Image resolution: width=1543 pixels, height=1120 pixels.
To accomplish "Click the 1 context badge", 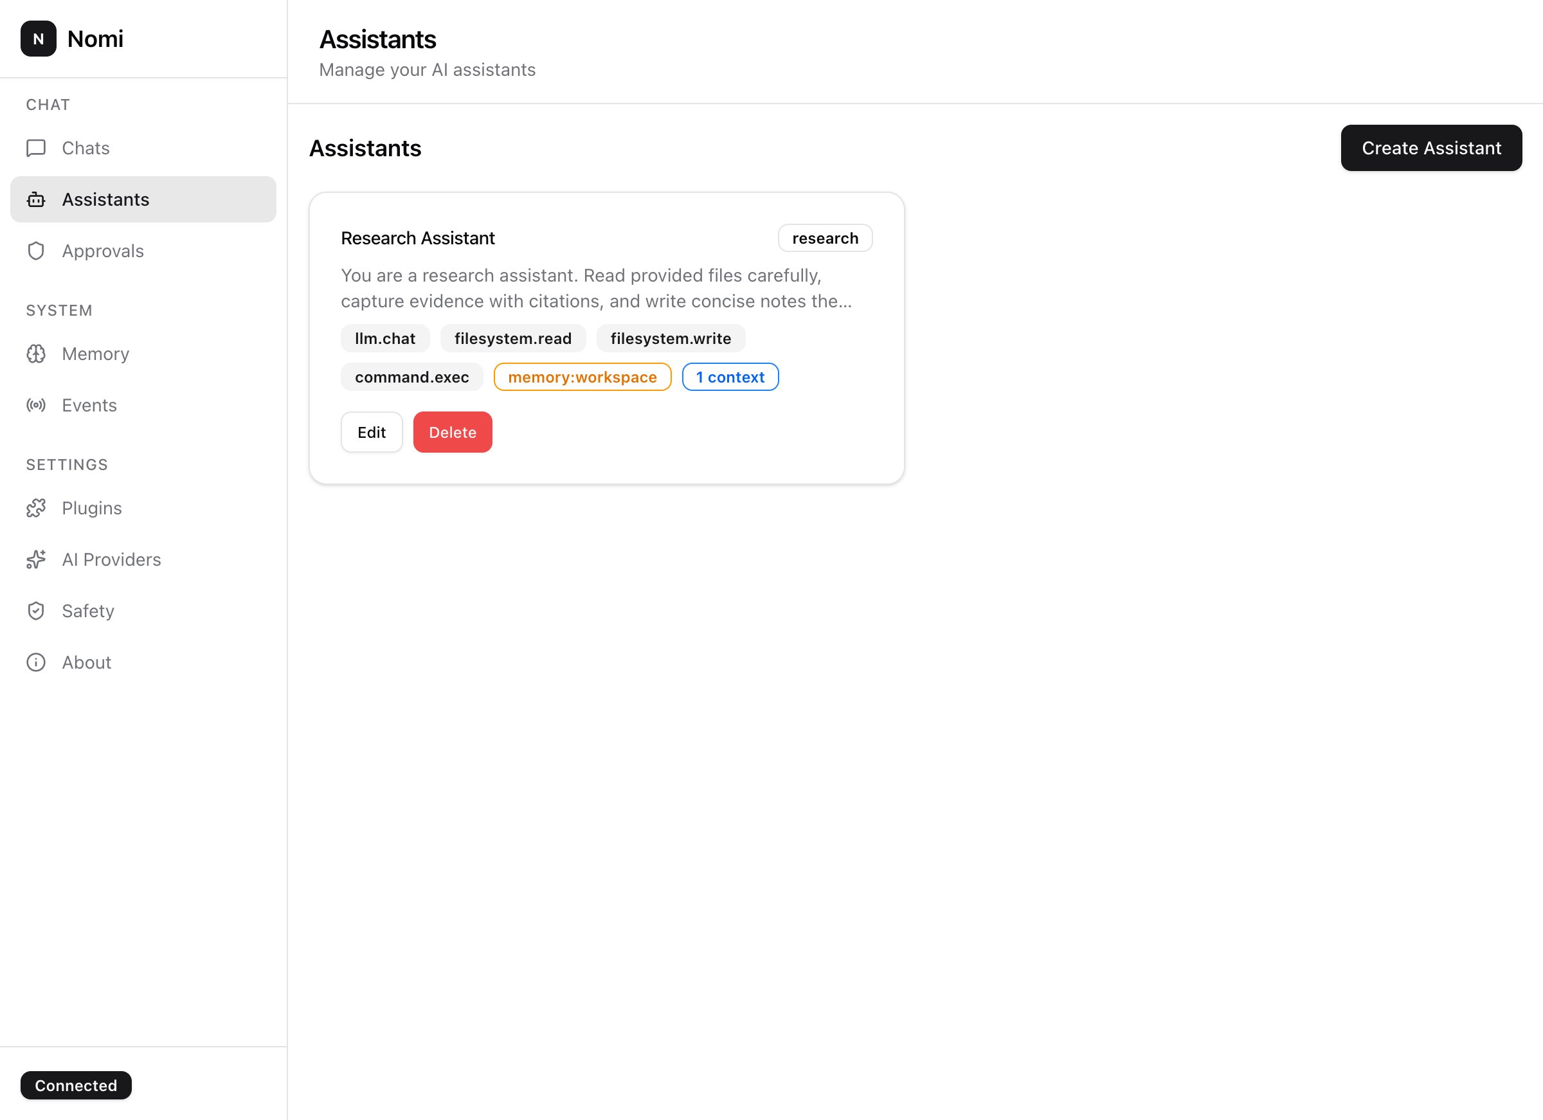I will pos(730,377).
